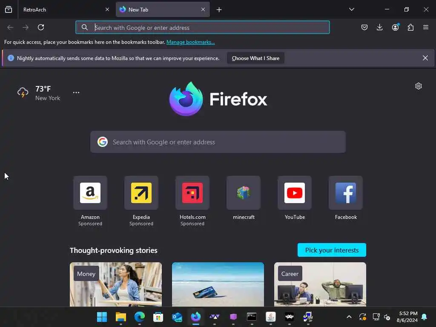Reload the current page
This screenshot has height=327, width=436.
pyautogui.click(x=41, y=27)
